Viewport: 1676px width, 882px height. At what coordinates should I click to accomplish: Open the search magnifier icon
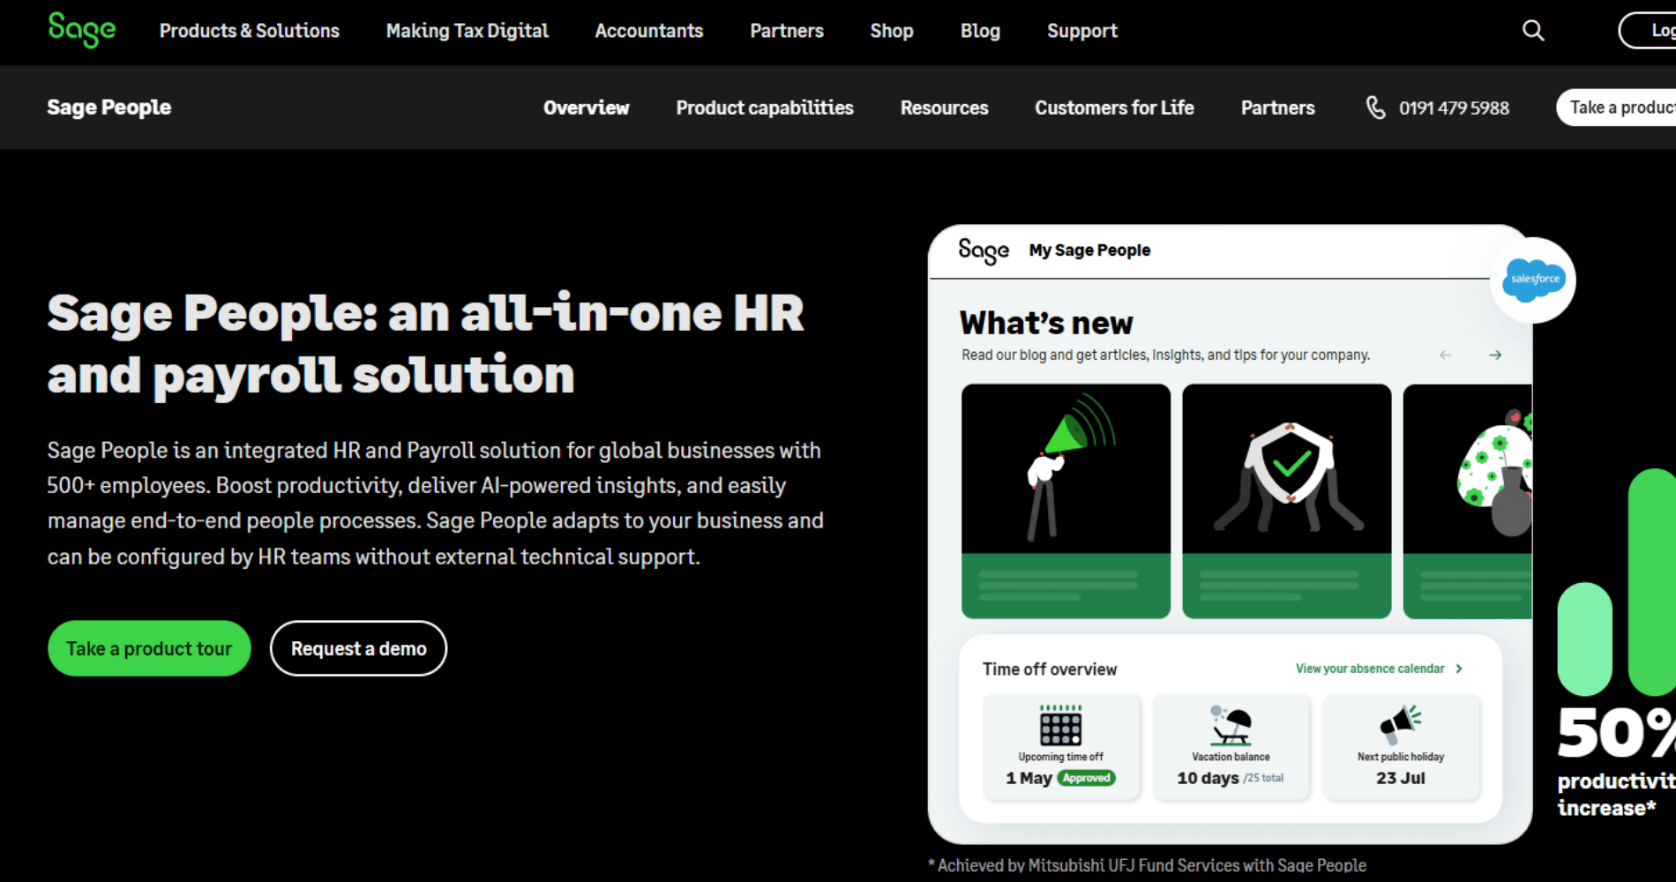(x=1533, y=31)
